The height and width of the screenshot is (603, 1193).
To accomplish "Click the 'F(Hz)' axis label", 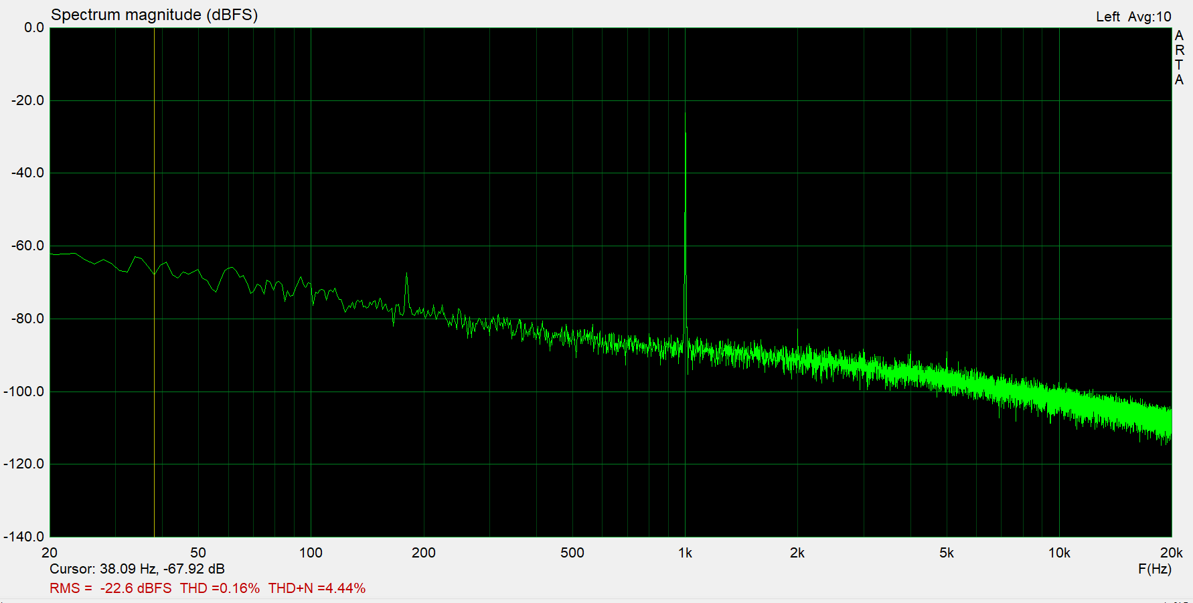I will 1155,569.
